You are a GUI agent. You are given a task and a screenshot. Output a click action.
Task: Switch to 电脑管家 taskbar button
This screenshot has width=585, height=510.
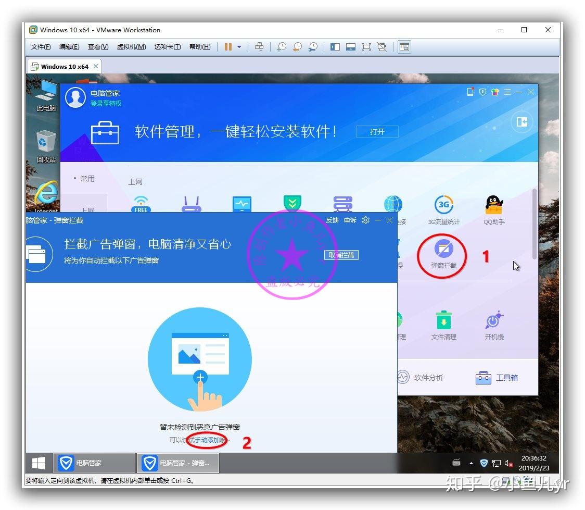pyautogui.click(x=94, y=463)
